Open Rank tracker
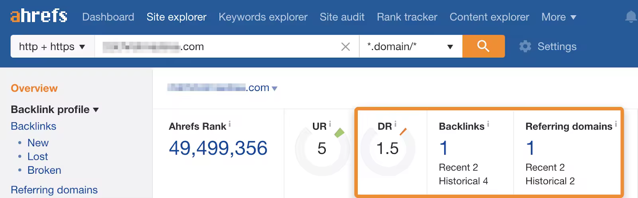Image resolution: width=638 pixels, height=198 pixels. tap(407, 17)
